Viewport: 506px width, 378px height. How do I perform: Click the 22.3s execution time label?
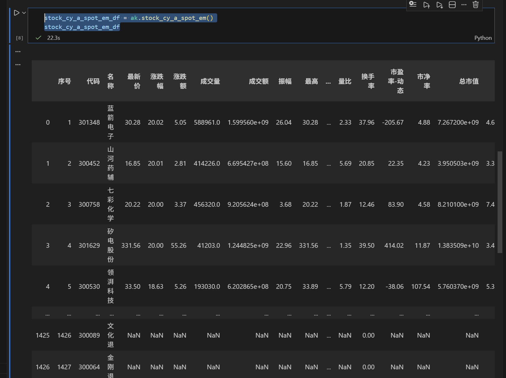[54, 38]
